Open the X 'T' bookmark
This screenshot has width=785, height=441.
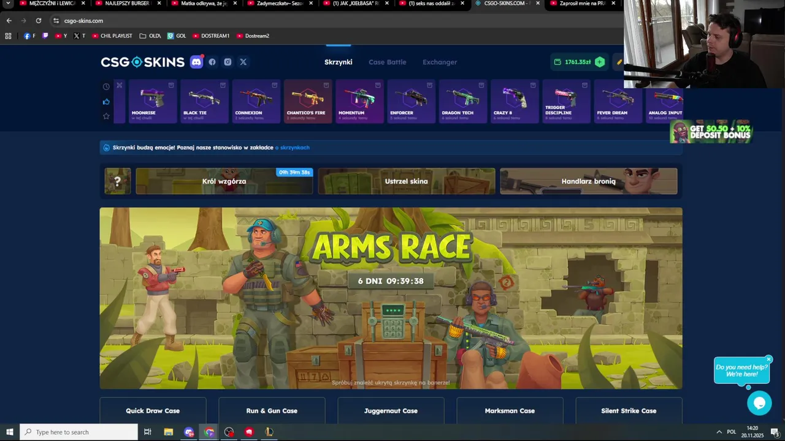point(79,36)
